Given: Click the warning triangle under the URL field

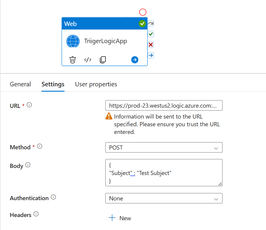Looking at the screenshot, I should (x=109, y=116).
